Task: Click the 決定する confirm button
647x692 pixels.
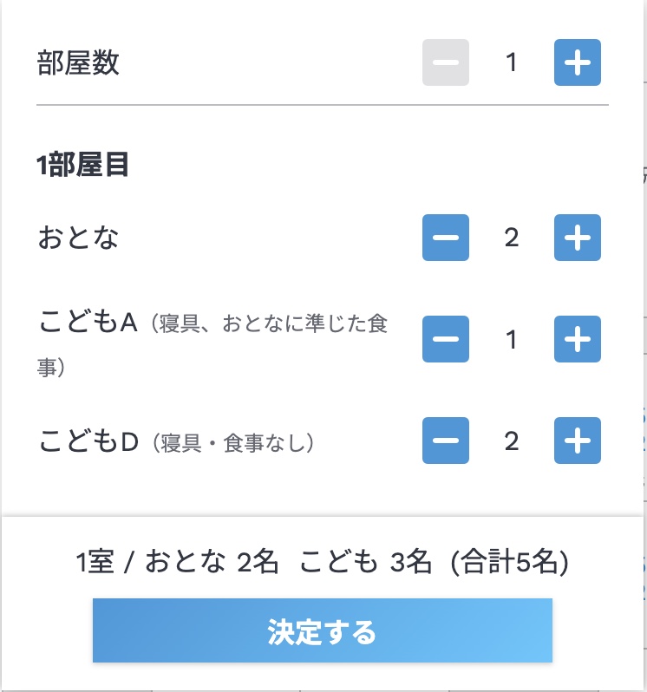Action: (322, 631)
